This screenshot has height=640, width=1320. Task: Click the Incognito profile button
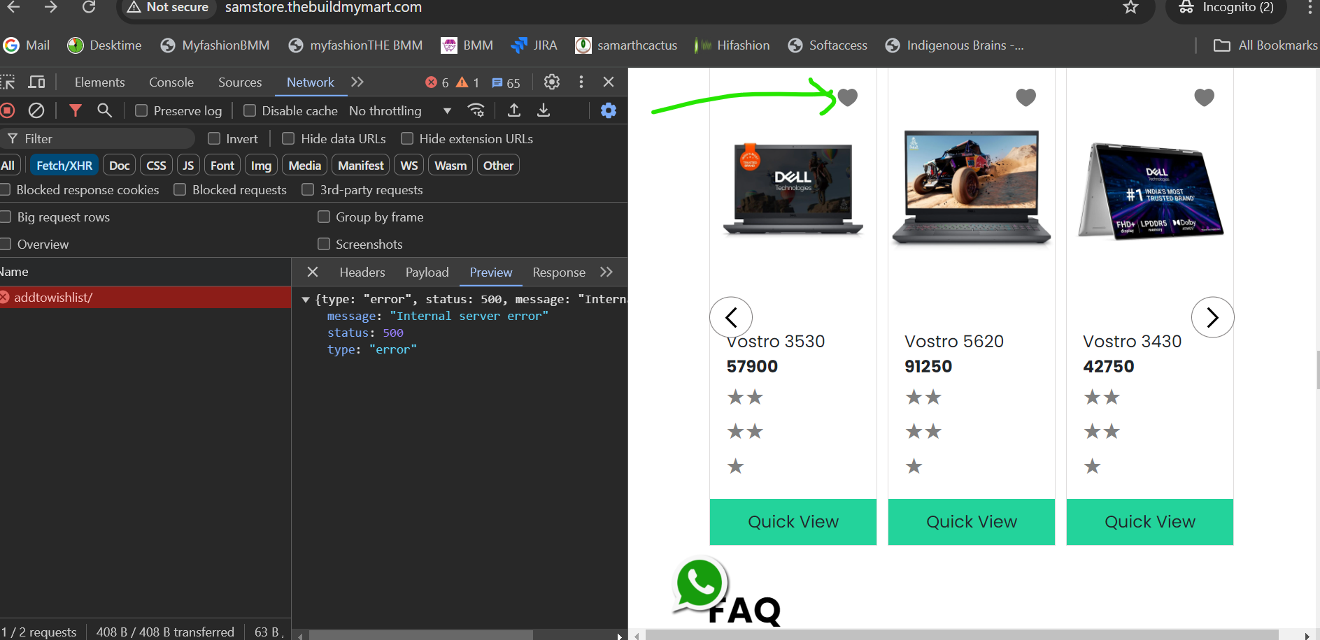[1226, 8]
